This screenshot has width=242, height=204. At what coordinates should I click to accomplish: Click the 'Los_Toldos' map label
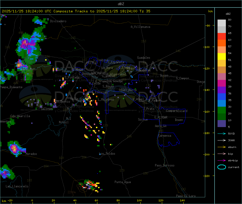point(107,154)
